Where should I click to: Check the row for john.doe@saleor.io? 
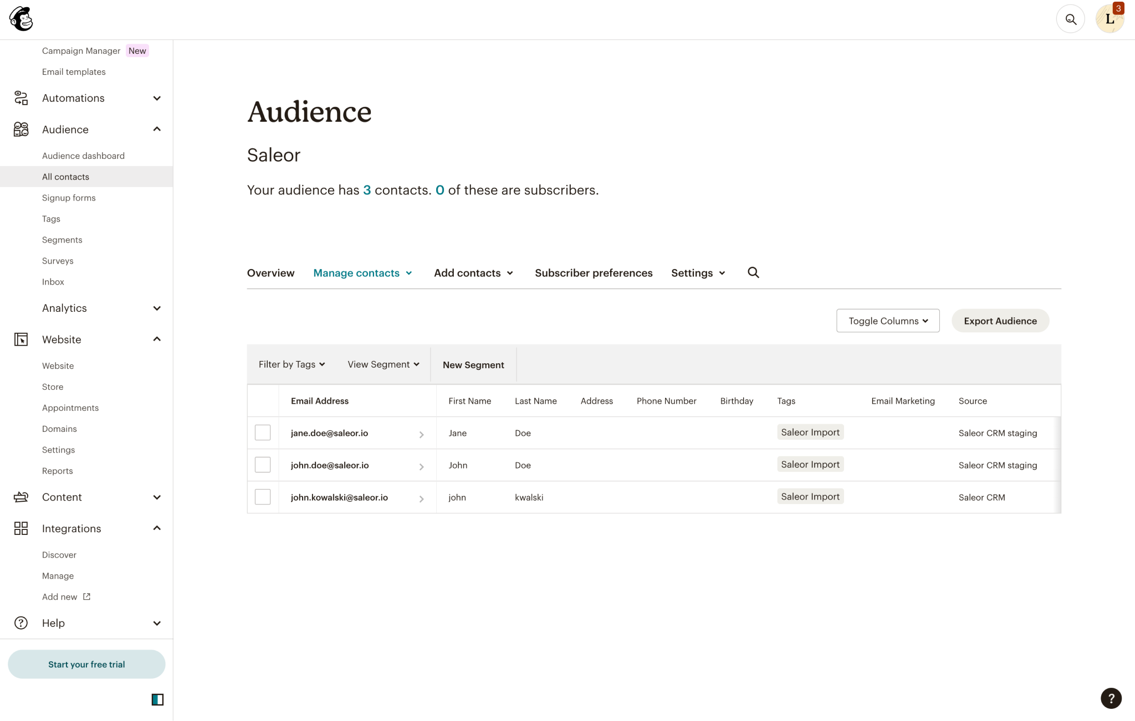coord(262,465)
